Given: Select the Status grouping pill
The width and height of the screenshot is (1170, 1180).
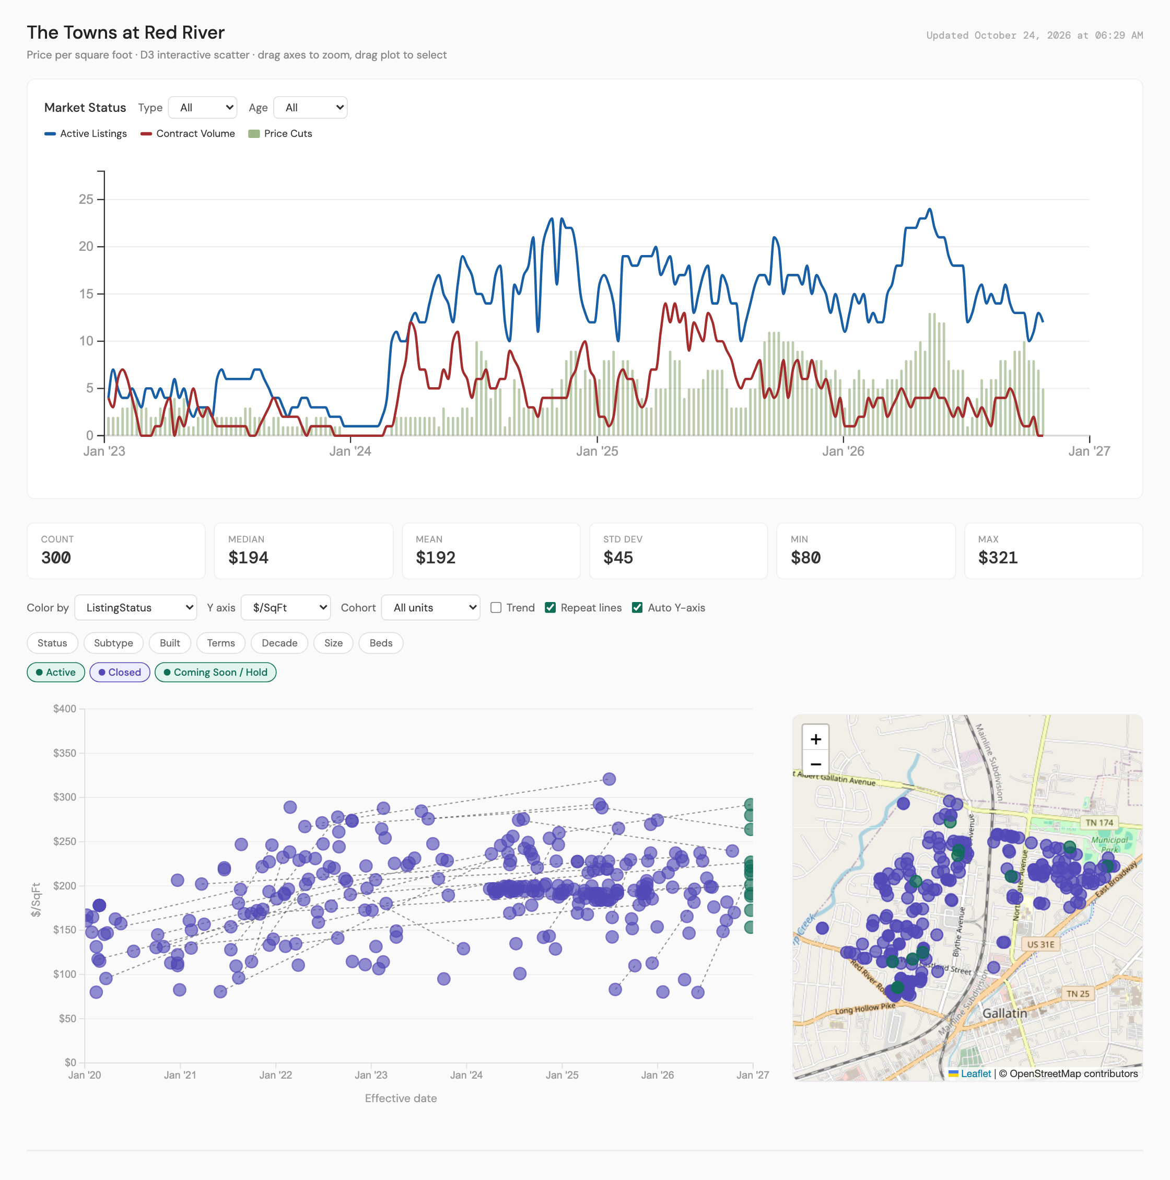Looking at the screenshot, I should coord(52,643).
